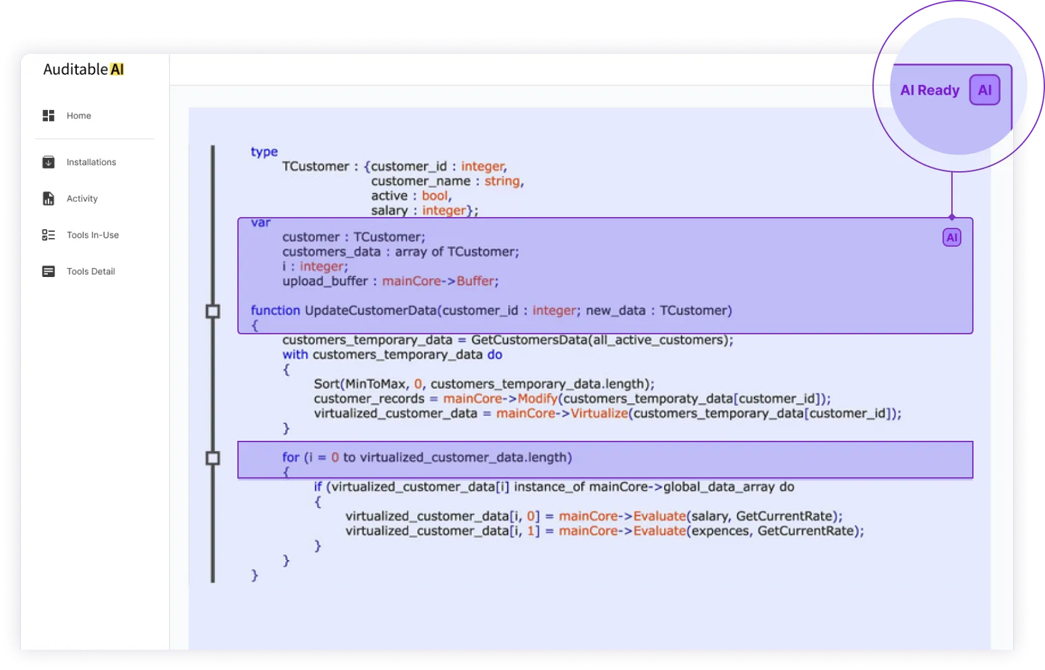Select the highlighted for loop code block

(x=604, y=459)
